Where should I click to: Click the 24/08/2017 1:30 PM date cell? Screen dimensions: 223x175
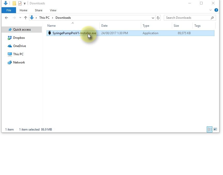114,33
